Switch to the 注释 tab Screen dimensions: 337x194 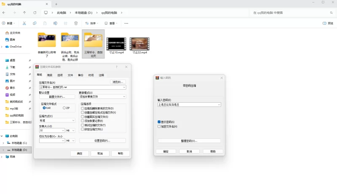[x=101, y=75]
